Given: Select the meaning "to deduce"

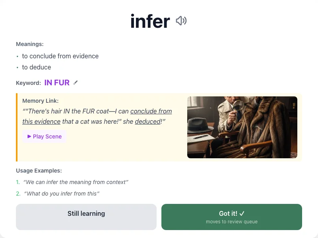Looking at the screenshot, I should pyautogui.click(x=37, y=67).
